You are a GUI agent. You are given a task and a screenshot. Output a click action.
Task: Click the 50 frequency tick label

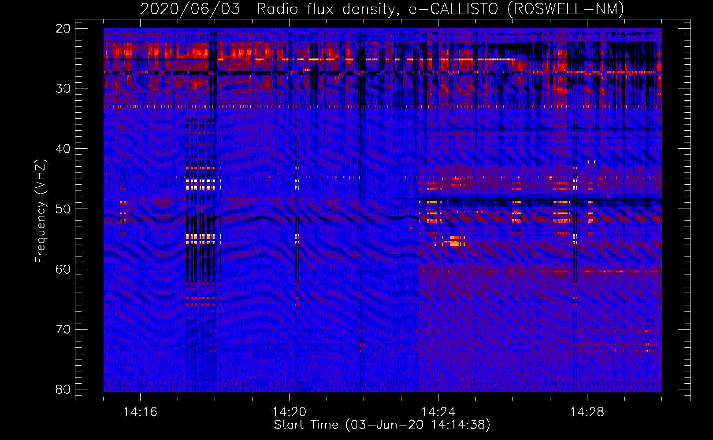pyautogui.click(x=63, y=209)
